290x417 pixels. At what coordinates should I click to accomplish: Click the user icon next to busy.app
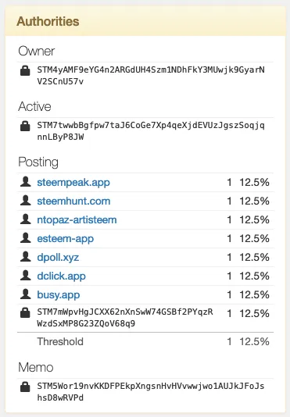[26, 294]
